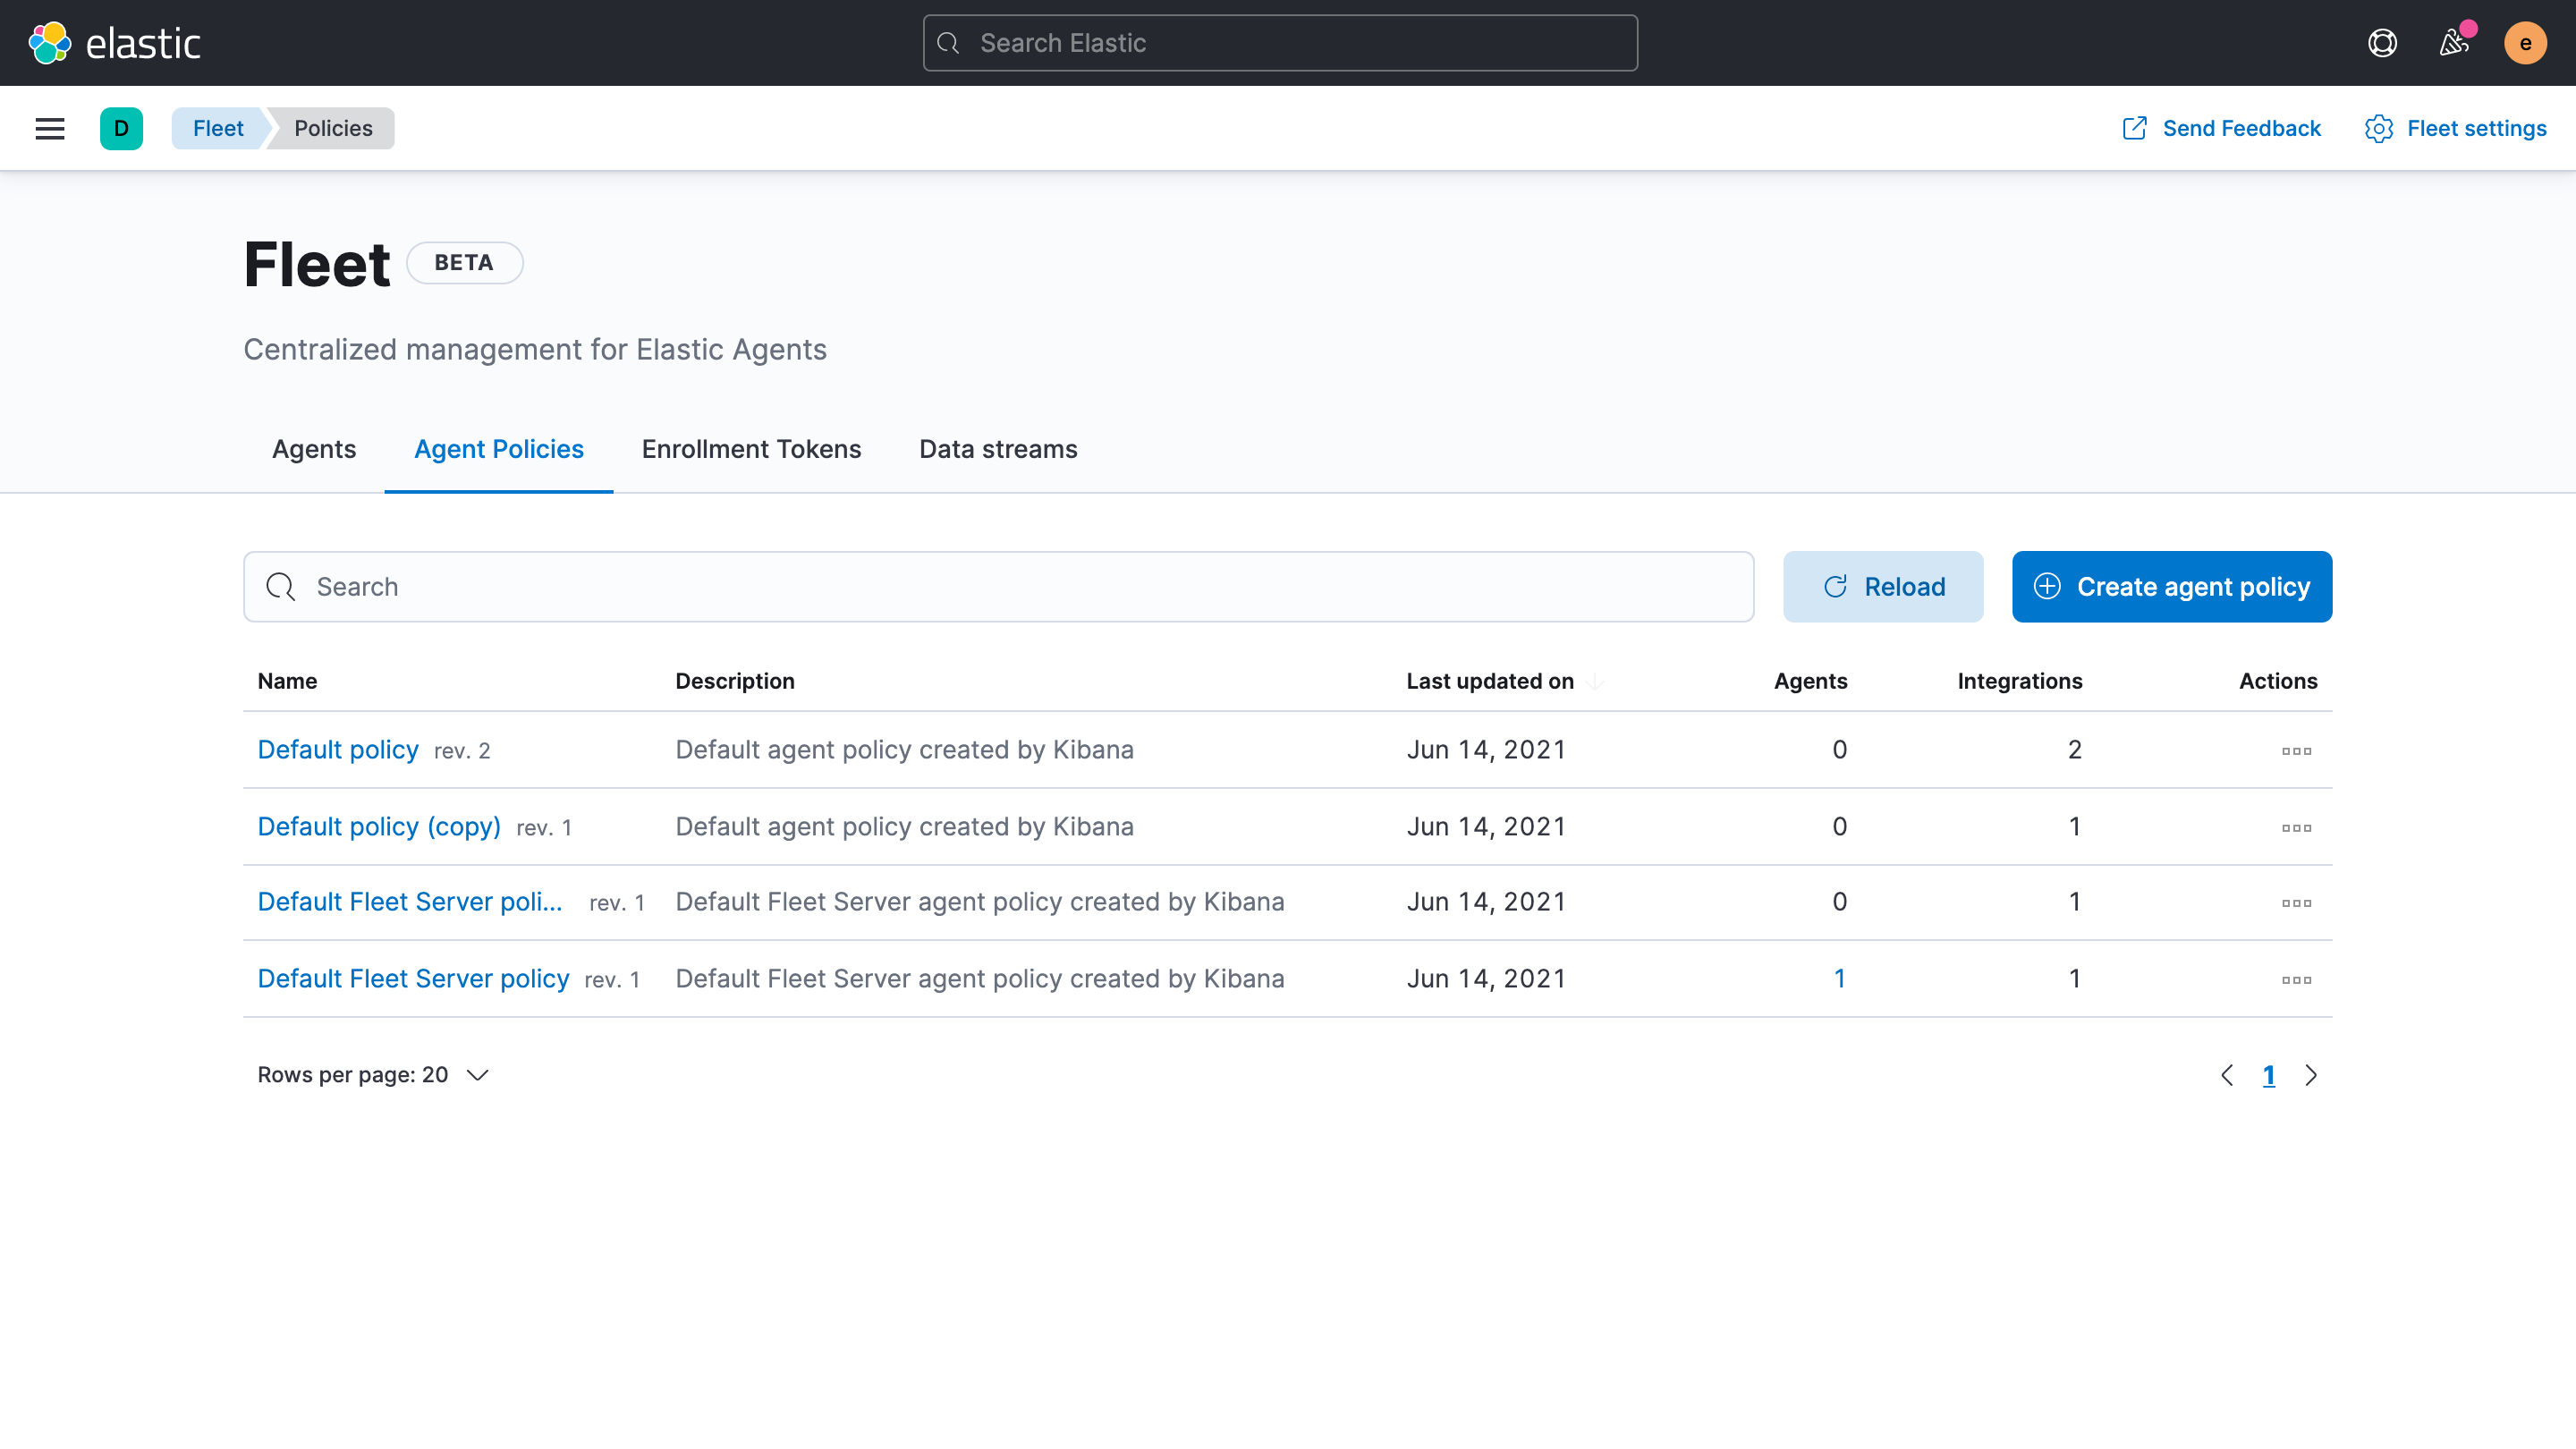Image resolution: width=2576 pixels, height=1449 pixels.
Task: Go to previous page of policies
Action: point(2227,1075)
